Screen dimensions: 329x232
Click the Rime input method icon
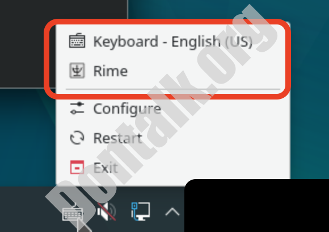pos(77,71)
